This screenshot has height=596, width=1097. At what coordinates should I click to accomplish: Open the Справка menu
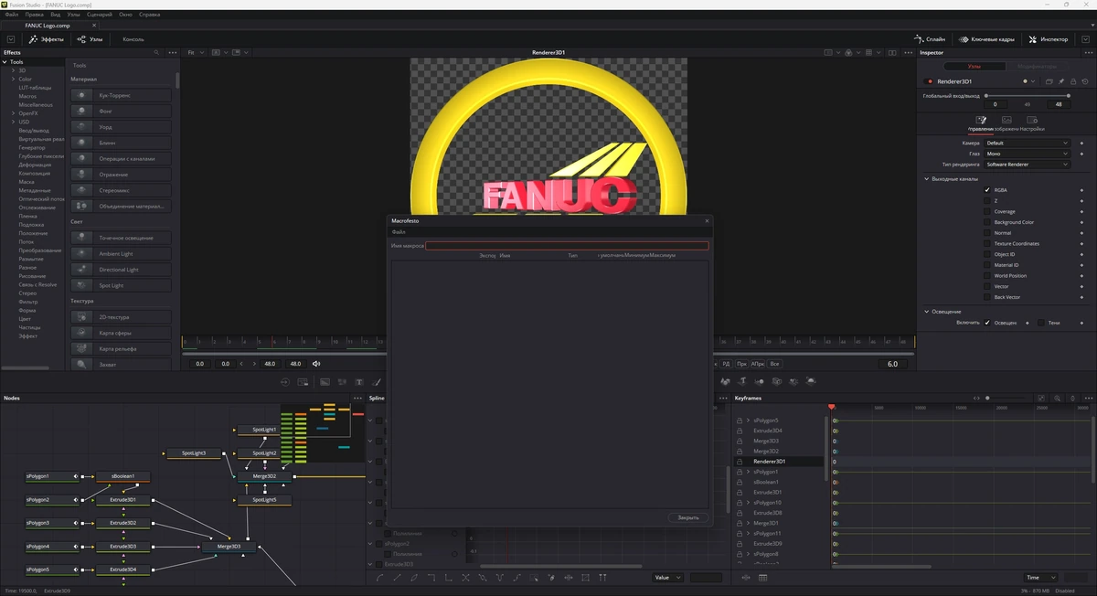pyautogui.click(x=149, y=16)
